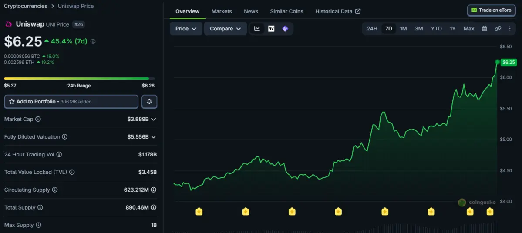This screenshot has width=522, height=233.
Task: Click the green $6.25 price point on chart
Action: (x=497, y=62)
